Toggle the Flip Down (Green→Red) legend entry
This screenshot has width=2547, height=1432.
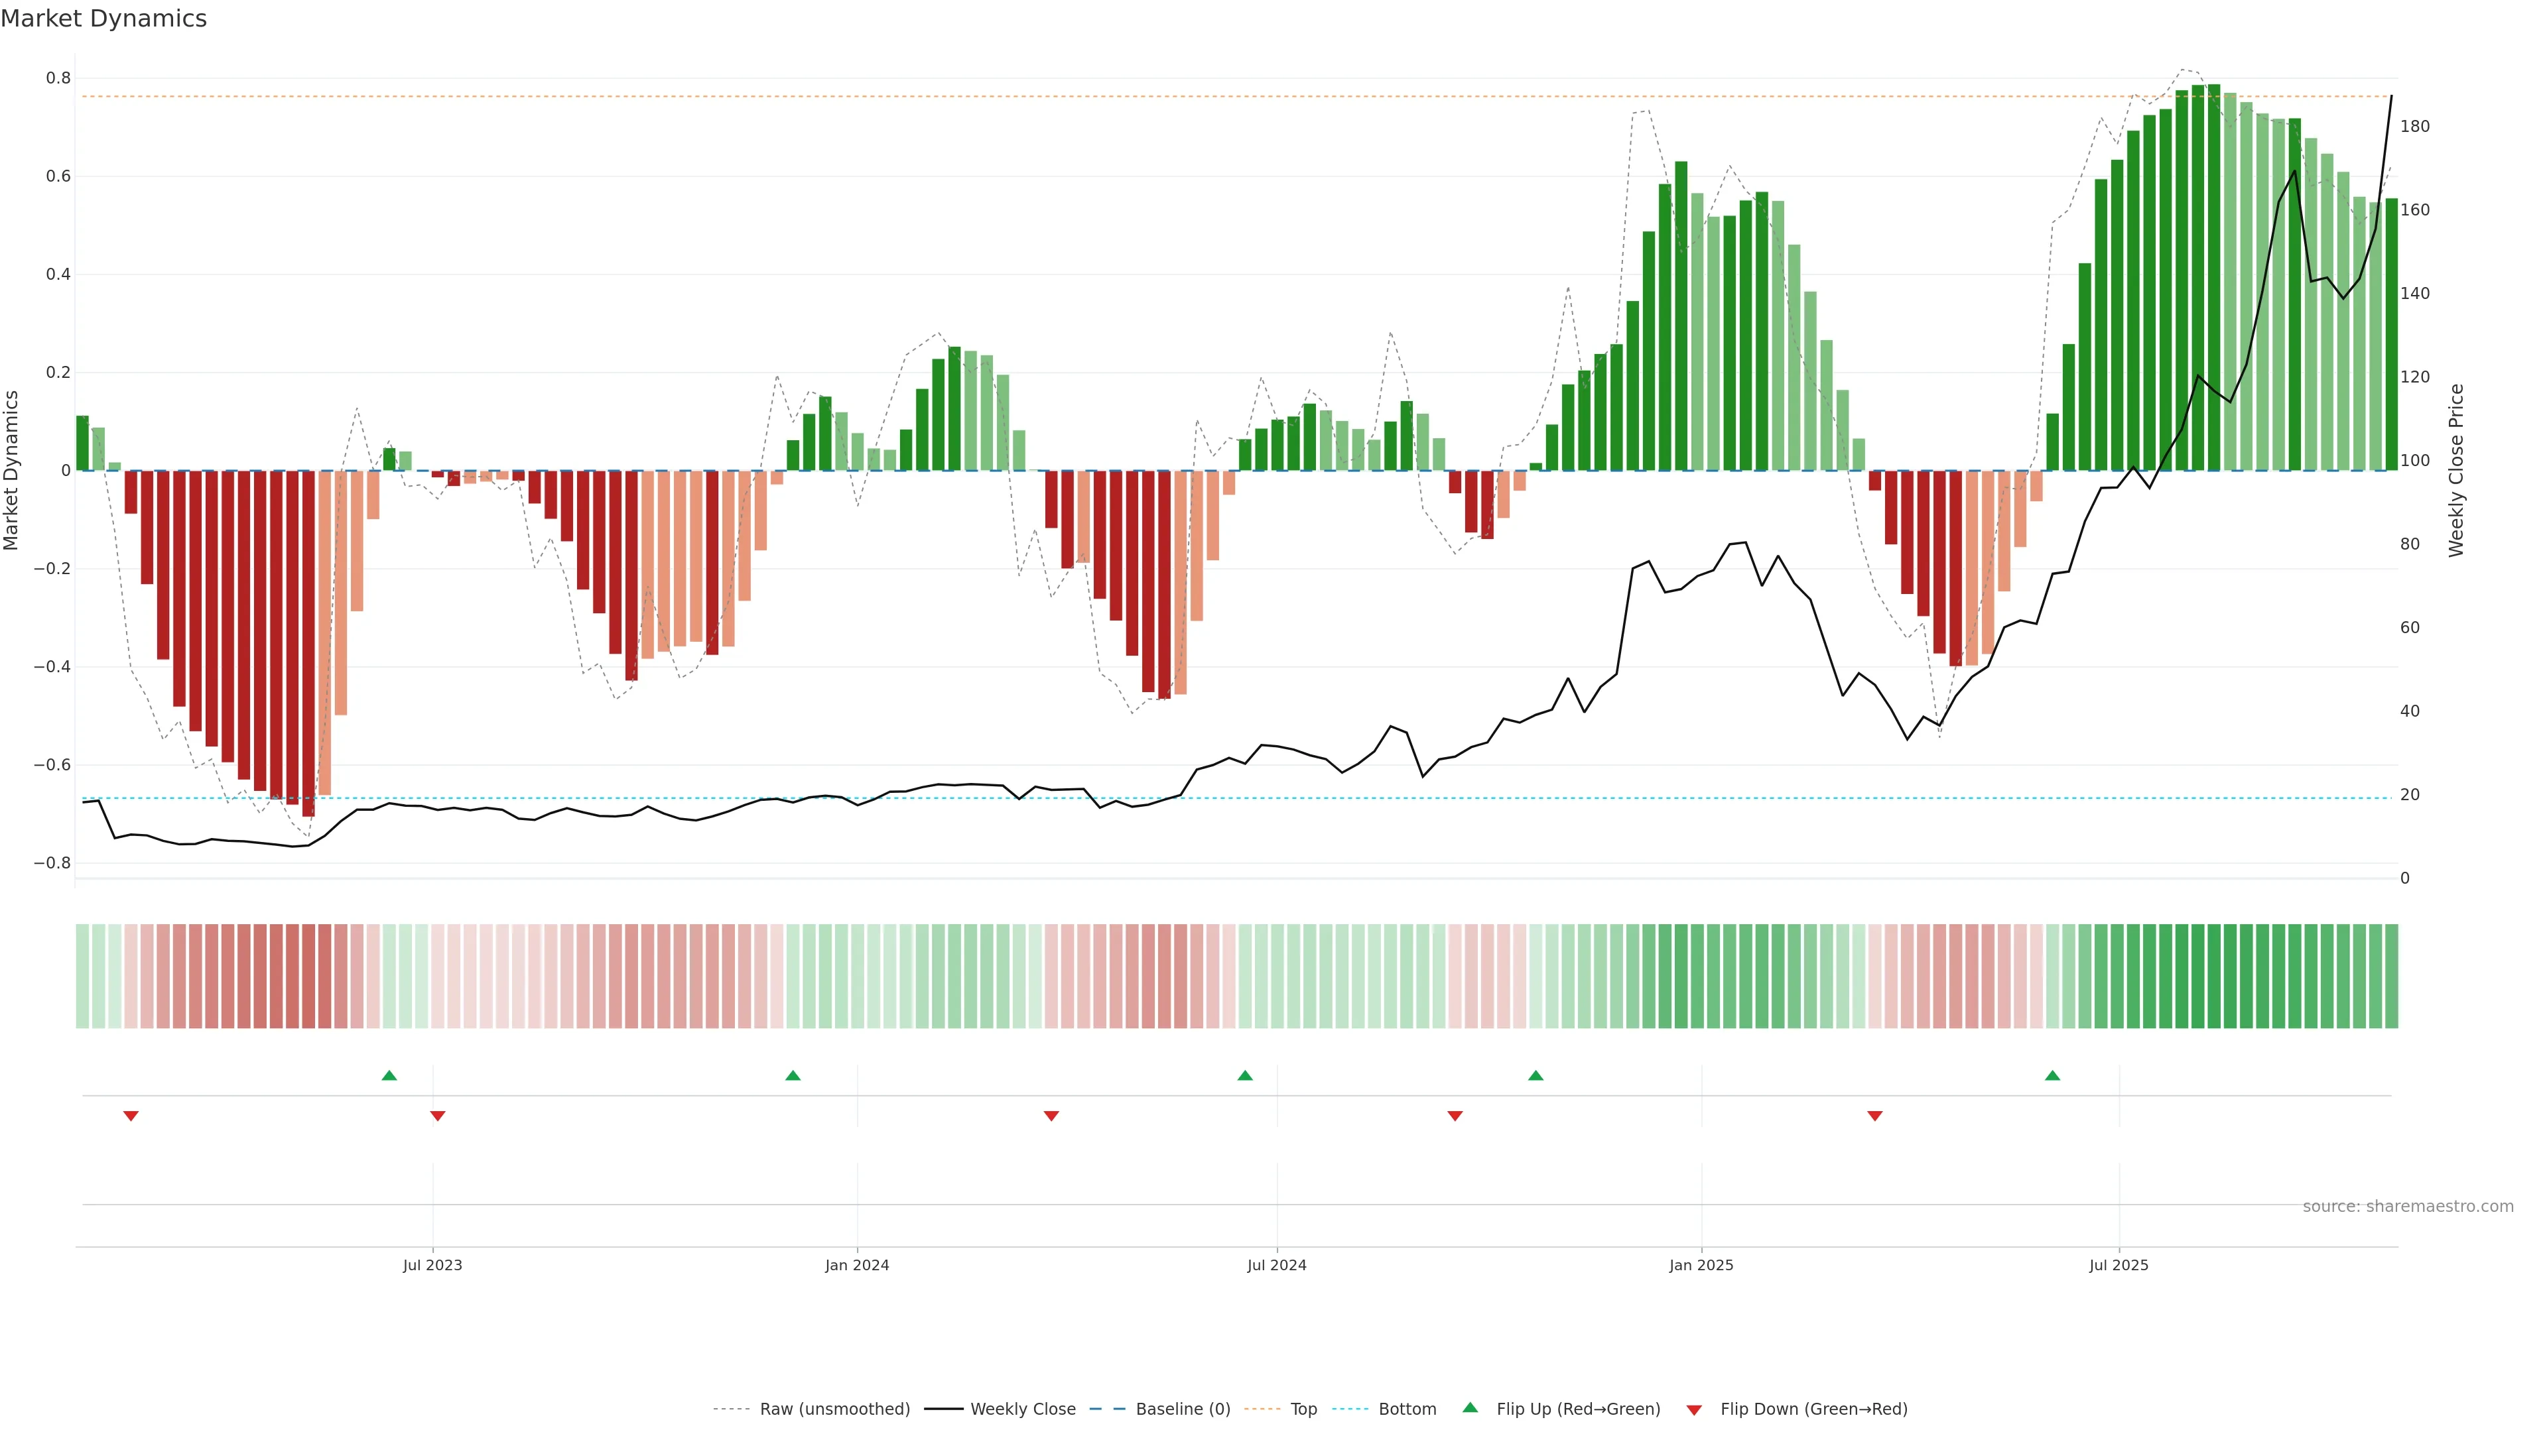pos(1813,1409)
